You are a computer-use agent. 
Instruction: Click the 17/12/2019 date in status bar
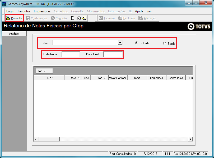tap(150, 154)
